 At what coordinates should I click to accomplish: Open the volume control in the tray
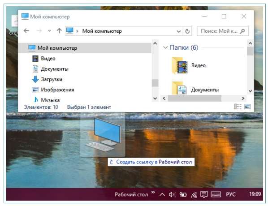pos(172,194)
